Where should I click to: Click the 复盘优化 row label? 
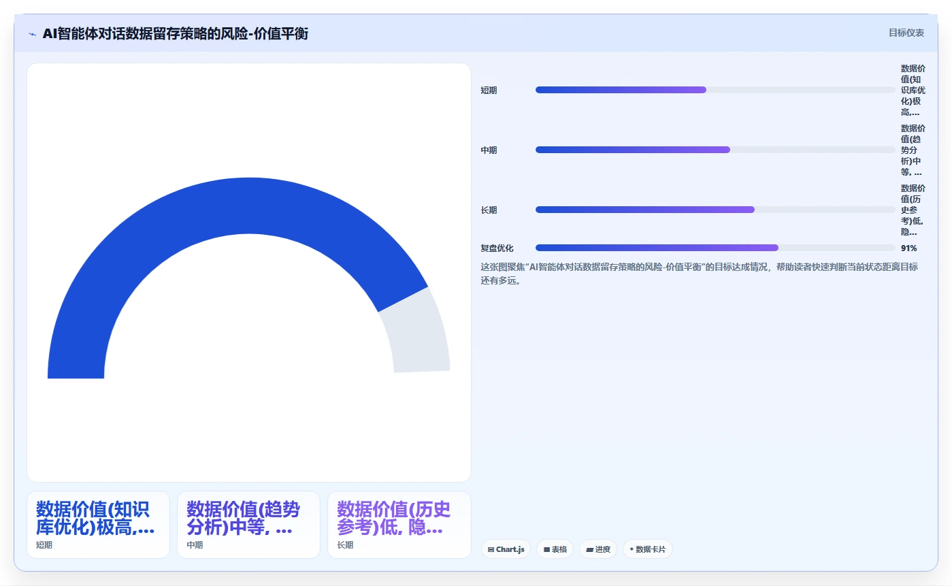[x=497, y=248]
